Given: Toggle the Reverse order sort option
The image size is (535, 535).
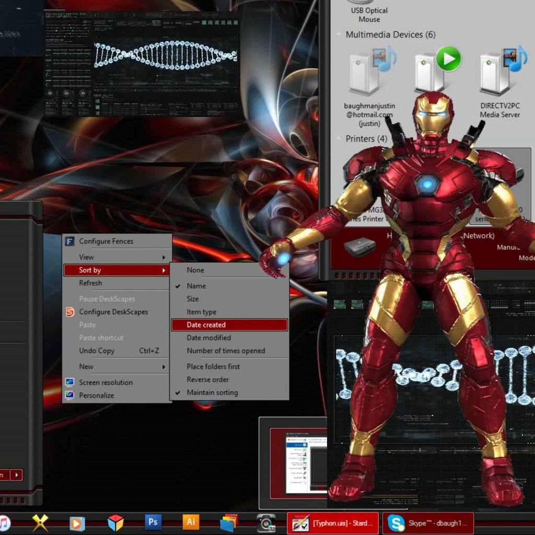Looking at the screenshot, I should coord(207,379).
